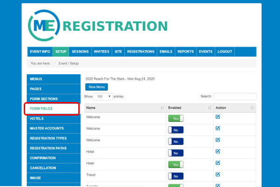Viewport: 280px width, 187px height.
Task: Go to the Reports menu item
Action: (x=185, y=52)
